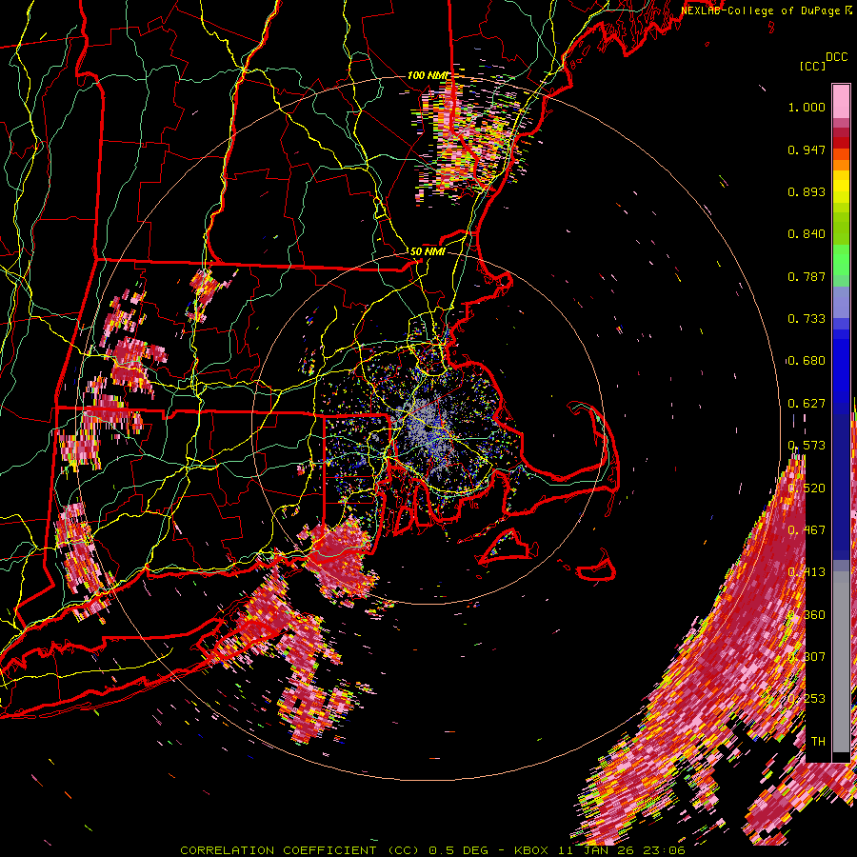Click the gray lower segment of the color bar
This screenshot has height=857, width=857.
841,662
